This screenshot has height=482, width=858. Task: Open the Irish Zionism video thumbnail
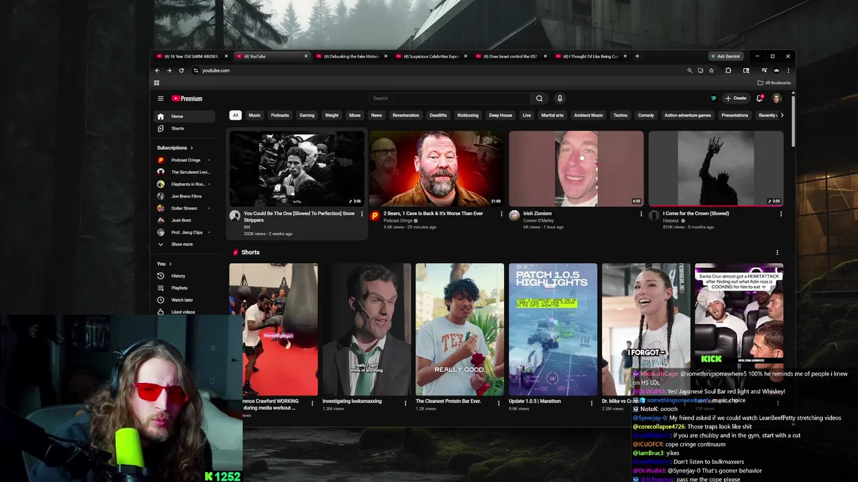click(x=576, y=169)
